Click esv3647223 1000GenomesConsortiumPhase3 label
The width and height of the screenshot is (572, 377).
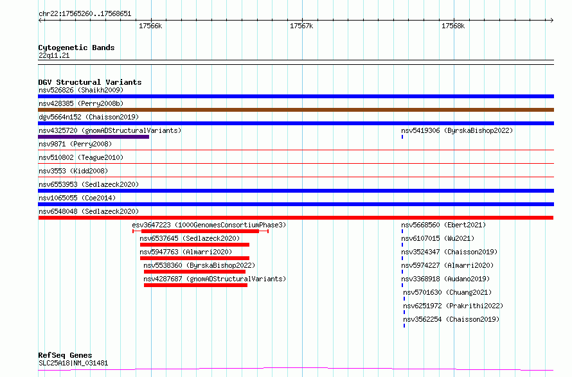click(209, 225)
